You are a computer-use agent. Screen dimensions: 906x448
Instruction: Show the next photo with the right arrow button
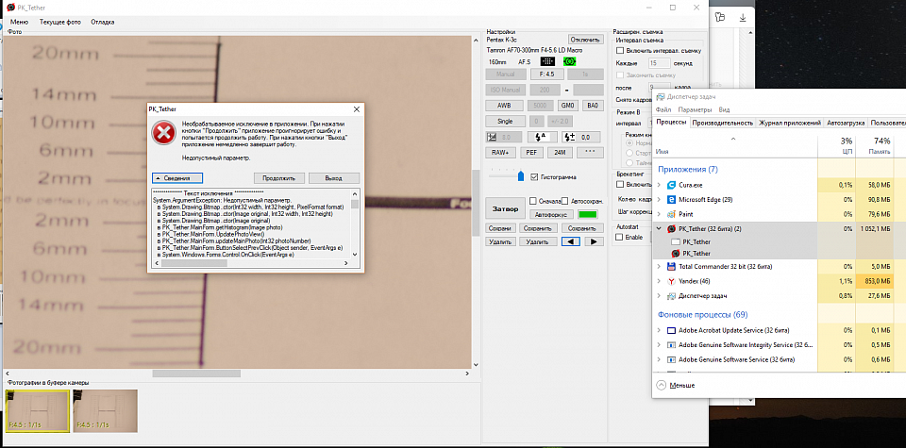click(594, 241)
